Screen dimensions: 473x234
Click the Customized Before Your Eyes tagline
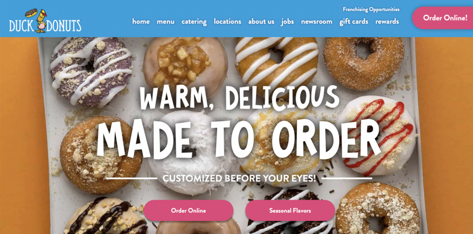pyautogui.click(x=239, y=178)
